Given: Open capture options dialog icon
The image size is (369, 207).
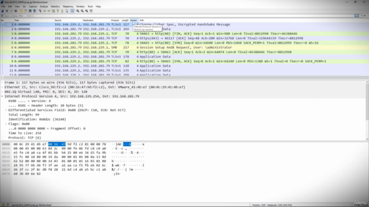Looking at the screenshot, I should (16, 11).
